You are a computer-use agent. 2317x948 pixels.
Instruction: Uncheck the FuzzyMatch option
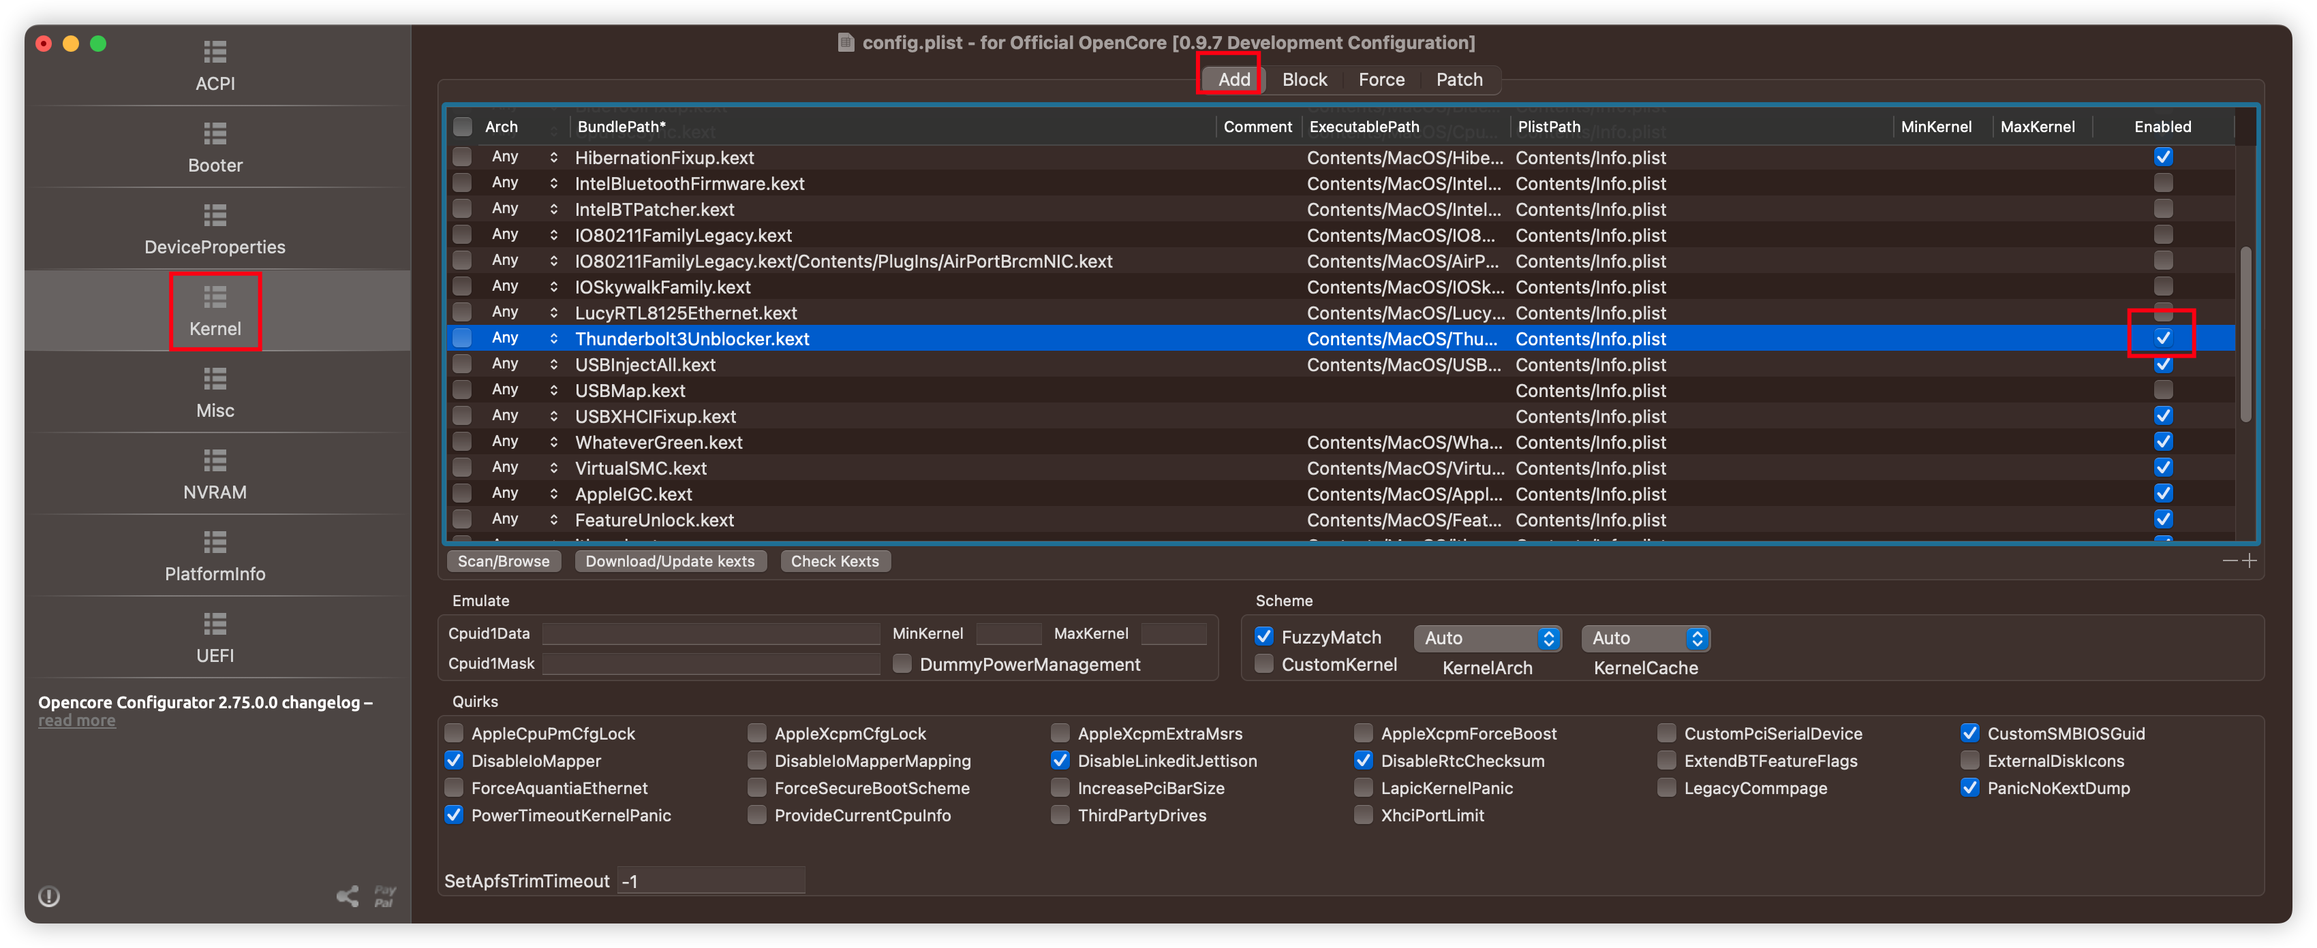1265,636
